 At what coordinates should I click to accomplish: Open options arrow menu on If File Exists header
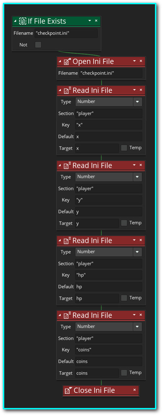click(x=90, y=21)
